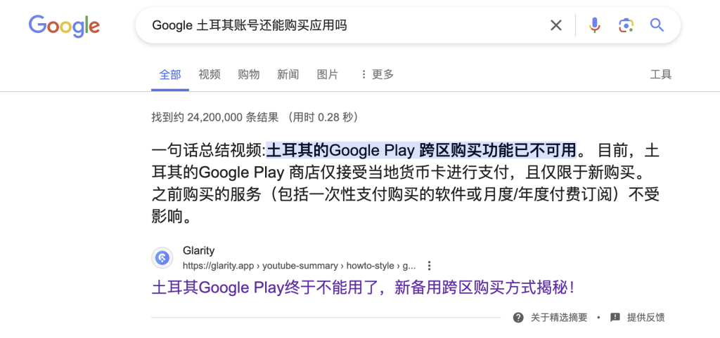Switch to the 视频 tab
This screenshot has width=720, height=338.
(x=210, y=74)
